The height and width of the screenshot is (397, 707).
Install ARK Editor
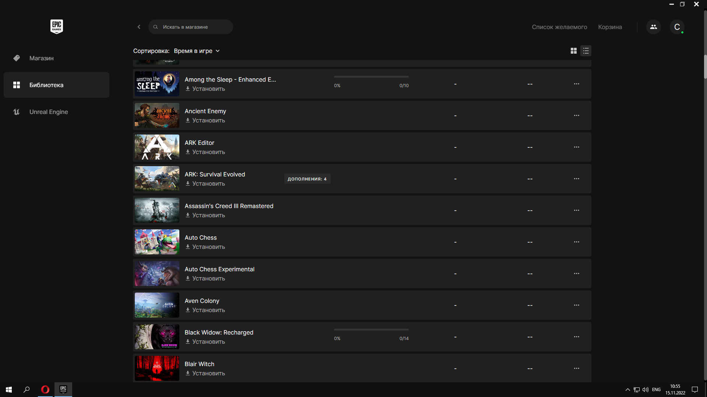tap(205, 152)
